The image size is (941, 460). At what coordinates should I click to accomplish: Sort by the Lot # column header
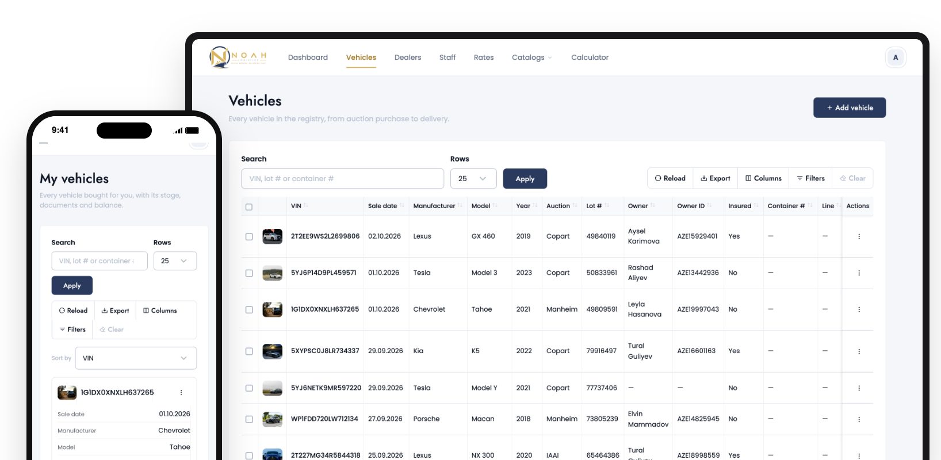coord(597,206)
